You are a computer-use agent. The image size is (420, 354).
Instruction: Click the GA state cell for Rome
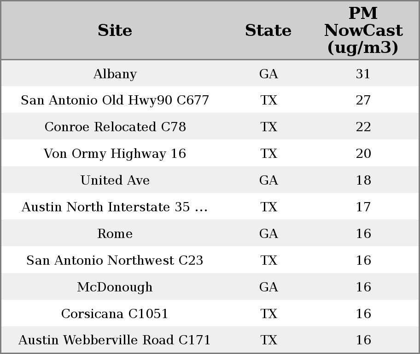pyautogui.click(x=268, y=234)
